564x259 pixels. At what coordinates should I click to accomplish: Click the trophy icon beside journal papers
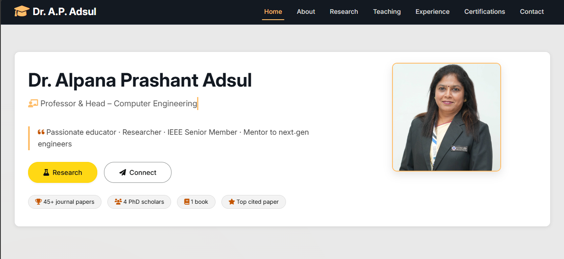pos(39,202)
